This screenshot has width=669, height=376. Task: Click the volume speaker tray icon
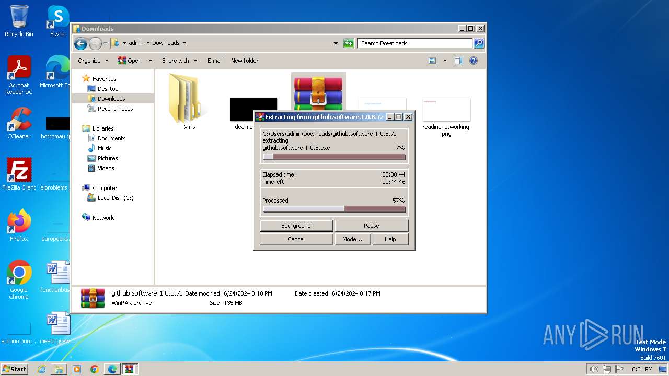tap(594, 369)
